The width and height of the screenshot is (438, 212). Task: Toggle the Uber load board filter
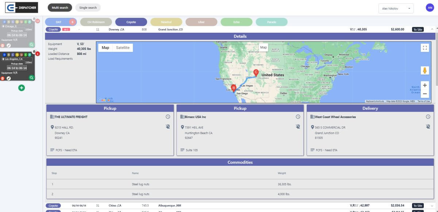coord(201,22)
